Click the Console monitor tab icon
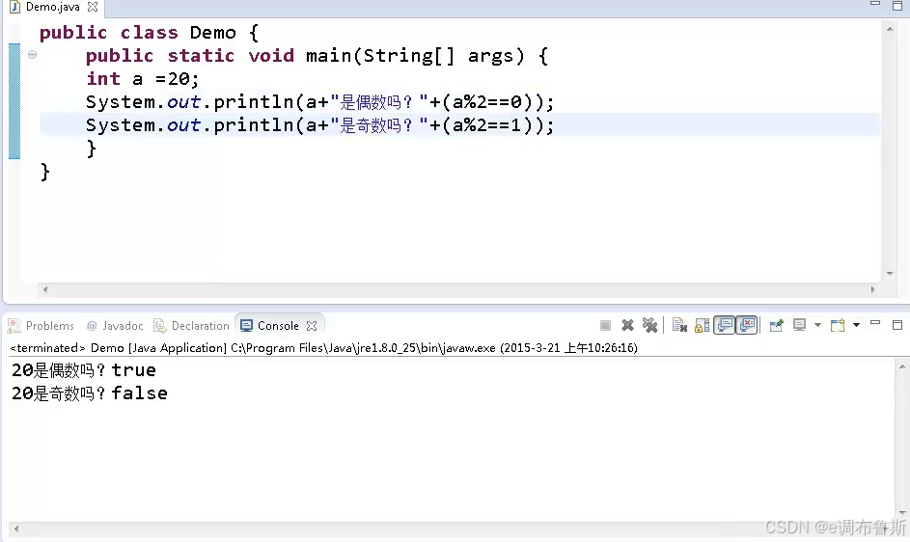This screenshot has height=542, width=910. [247, 326]
